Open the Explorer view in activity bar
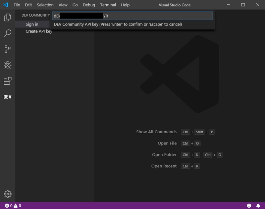Viewport: 265px width, 209px height. pyautogui.click(x=7, y=18)
